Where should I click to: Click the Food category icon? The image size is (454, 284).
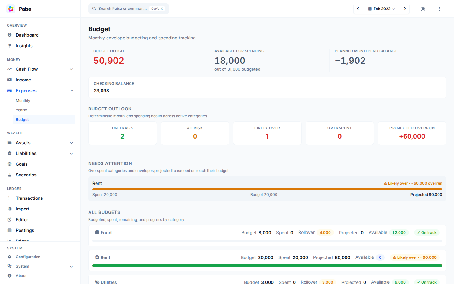(97, 232)
